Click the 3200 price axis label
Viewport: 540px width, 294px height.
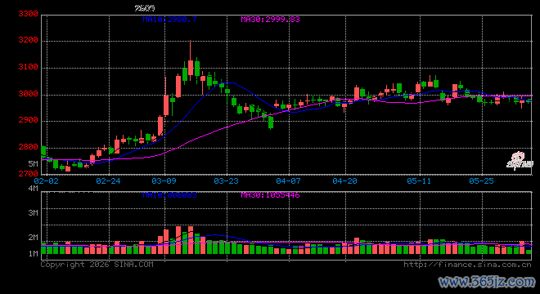click(x=28, y=40)
